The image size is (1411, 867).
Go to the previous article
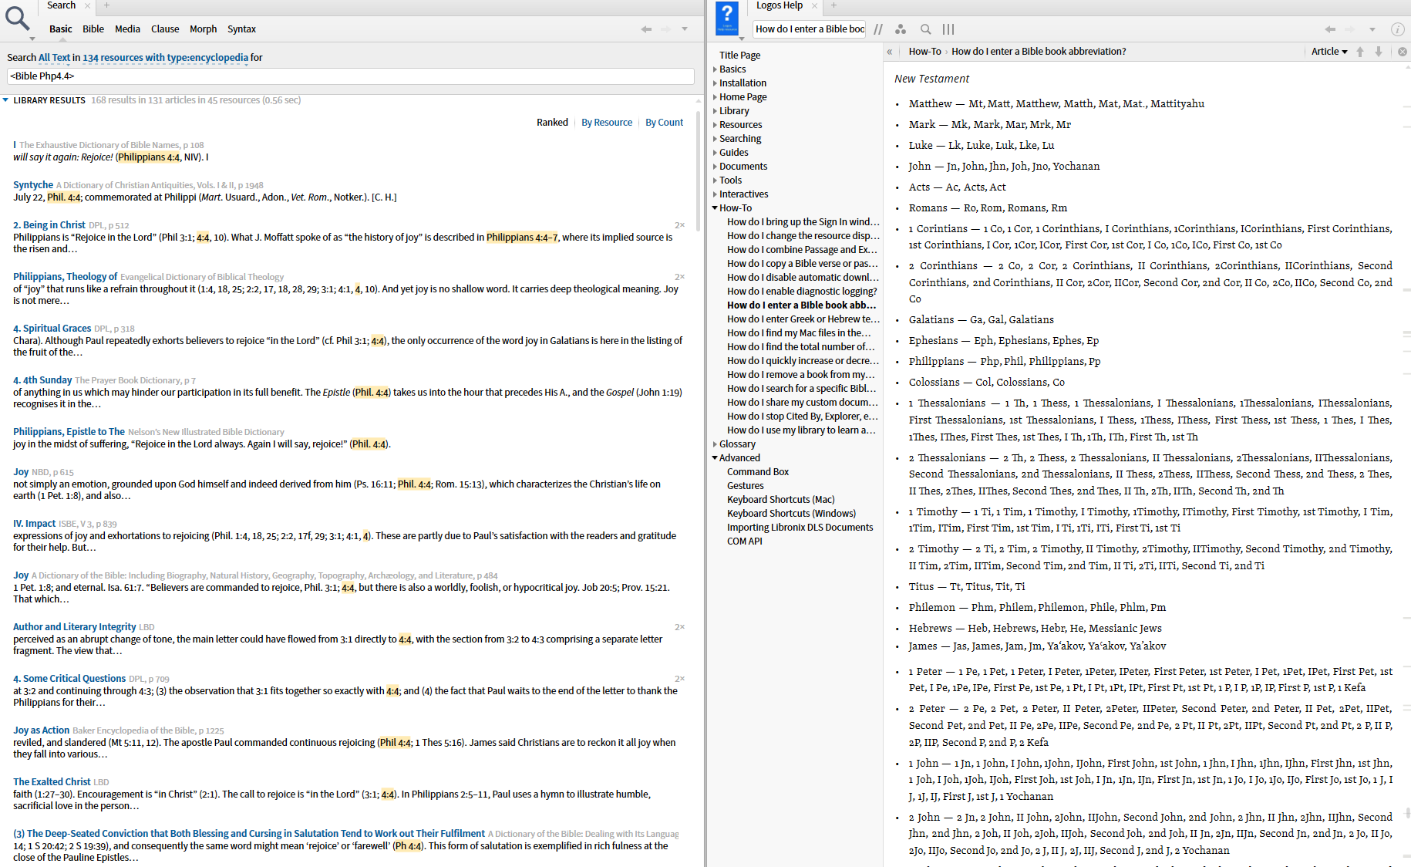(x=1360, y=52)
